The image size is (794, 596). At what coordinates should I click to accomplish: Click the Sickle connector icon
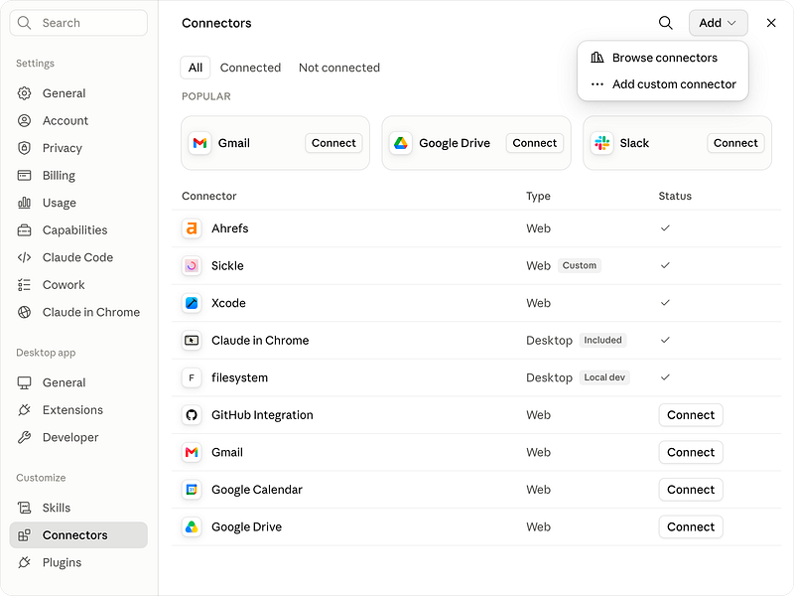pos(192,265)
